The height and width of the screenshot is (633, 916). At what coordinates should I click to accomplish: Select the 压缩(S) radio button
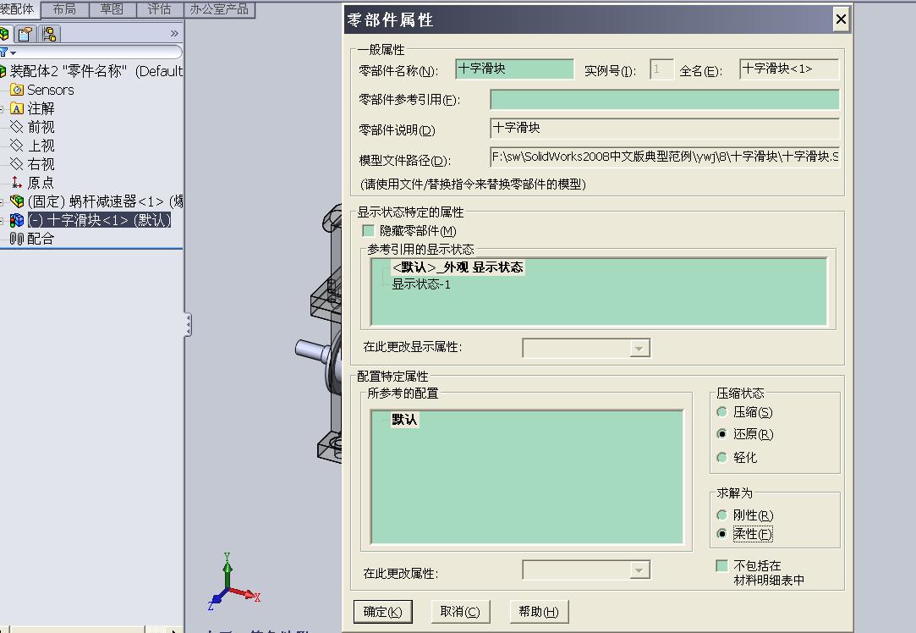pos(722,412)
